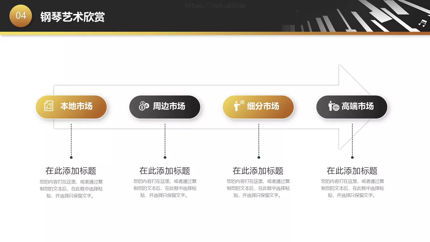The image size is (430, 242).
Task: Click the description paragraph under 周边市场 column
Action: pyautogui.click(x=165, y=188)
